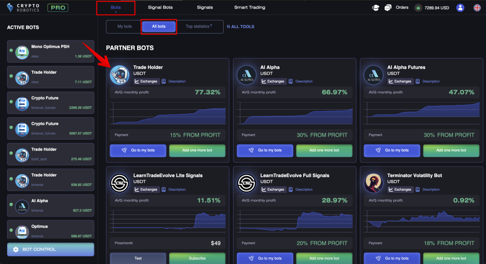The width and height of the screenshot is (486, 264).
Task: Click rocket icon on AI Alpha Go to my bots
Action: point(252,150)
